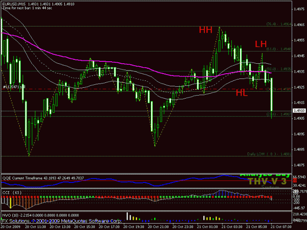Click the FX Solutions MetaQuotes copyright text

tap(62, 221)
